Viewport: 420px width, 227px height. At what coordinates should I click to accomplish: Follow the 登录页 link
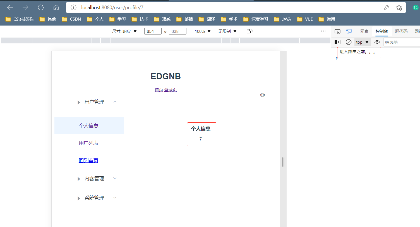171,90
